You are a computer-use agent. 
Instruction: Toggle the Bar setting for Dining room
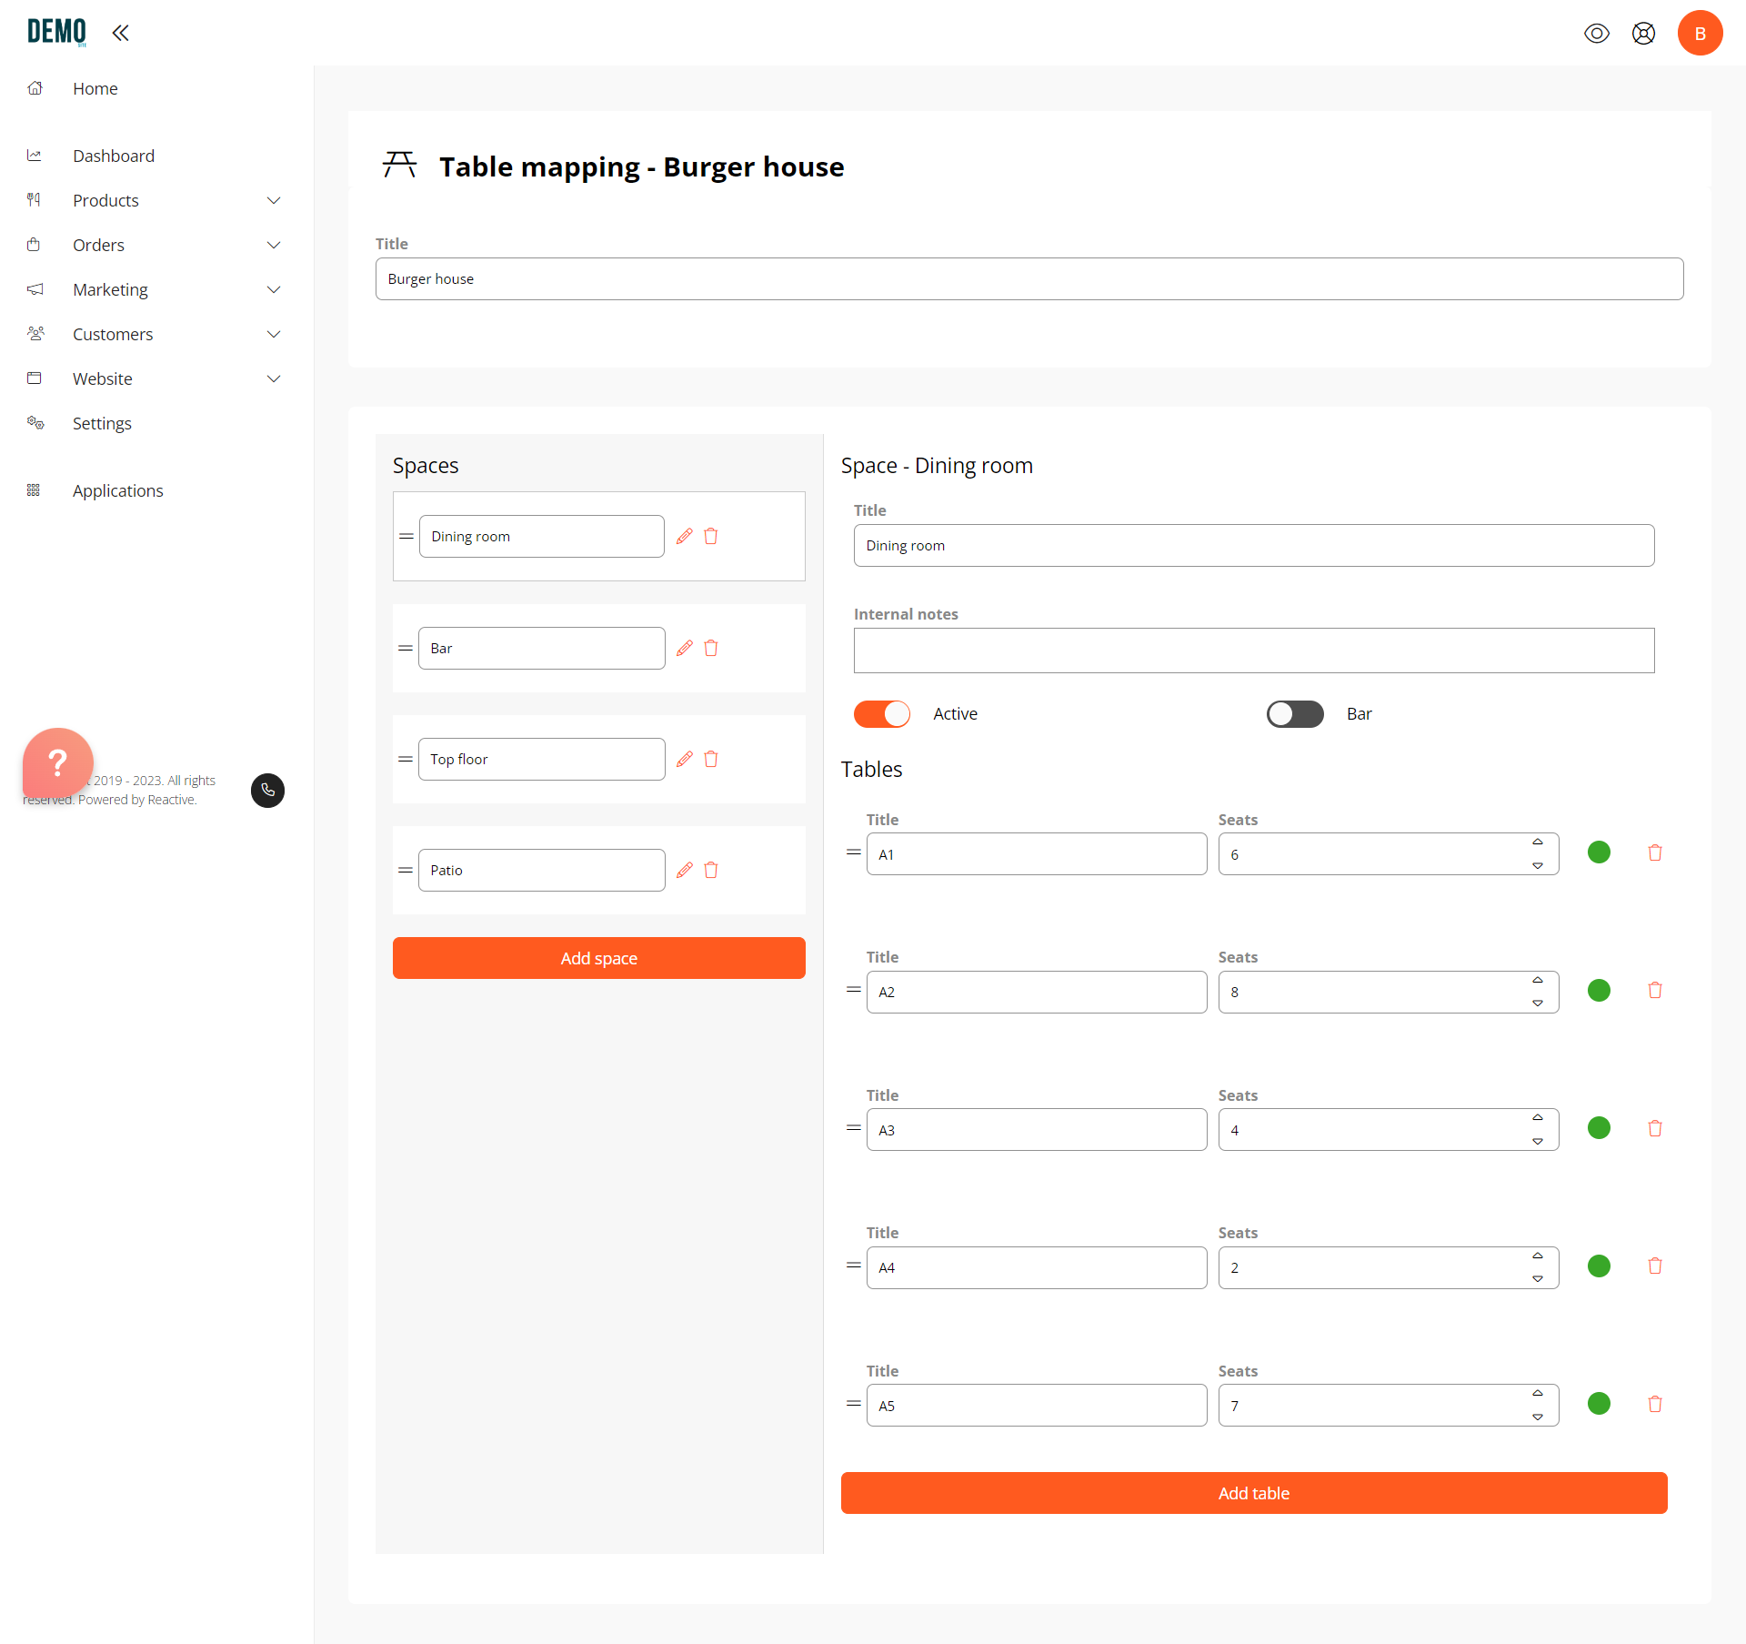click(x=1294, y=712)
